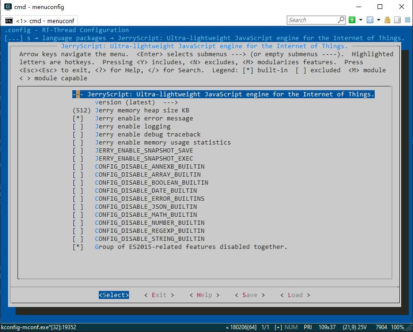Expand the dropdown arrow beside the info icon
The height and width of the screenshot is (332, 413).
coord(379,20)
